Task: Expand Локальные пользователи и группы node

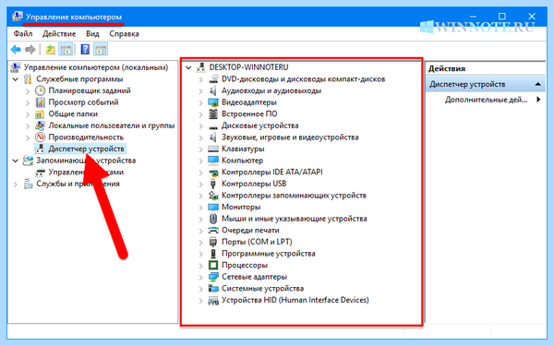Action: (x=28, y=126)
